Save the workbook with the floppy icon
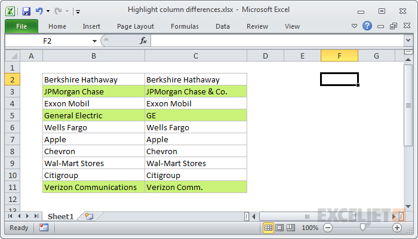The height and width of the screenshot is (239, 418). (x=26, y=11)
